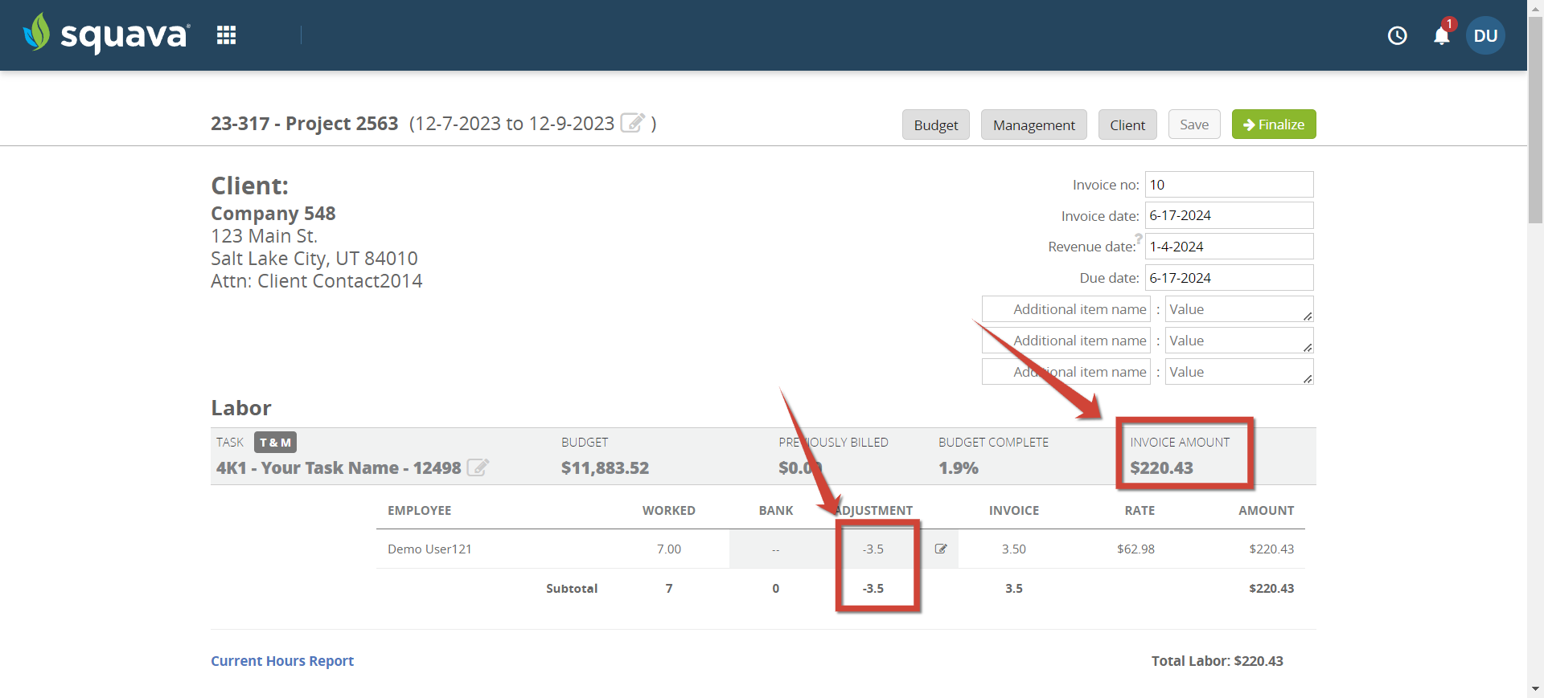Click adjustment value -3.5 for Demo User121
This screenshot has width=1544, height=698.
[873, 549]
